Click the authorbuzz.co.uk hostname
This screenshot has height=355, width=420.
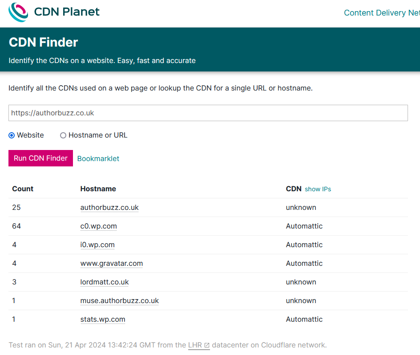(x=109, y=208)
